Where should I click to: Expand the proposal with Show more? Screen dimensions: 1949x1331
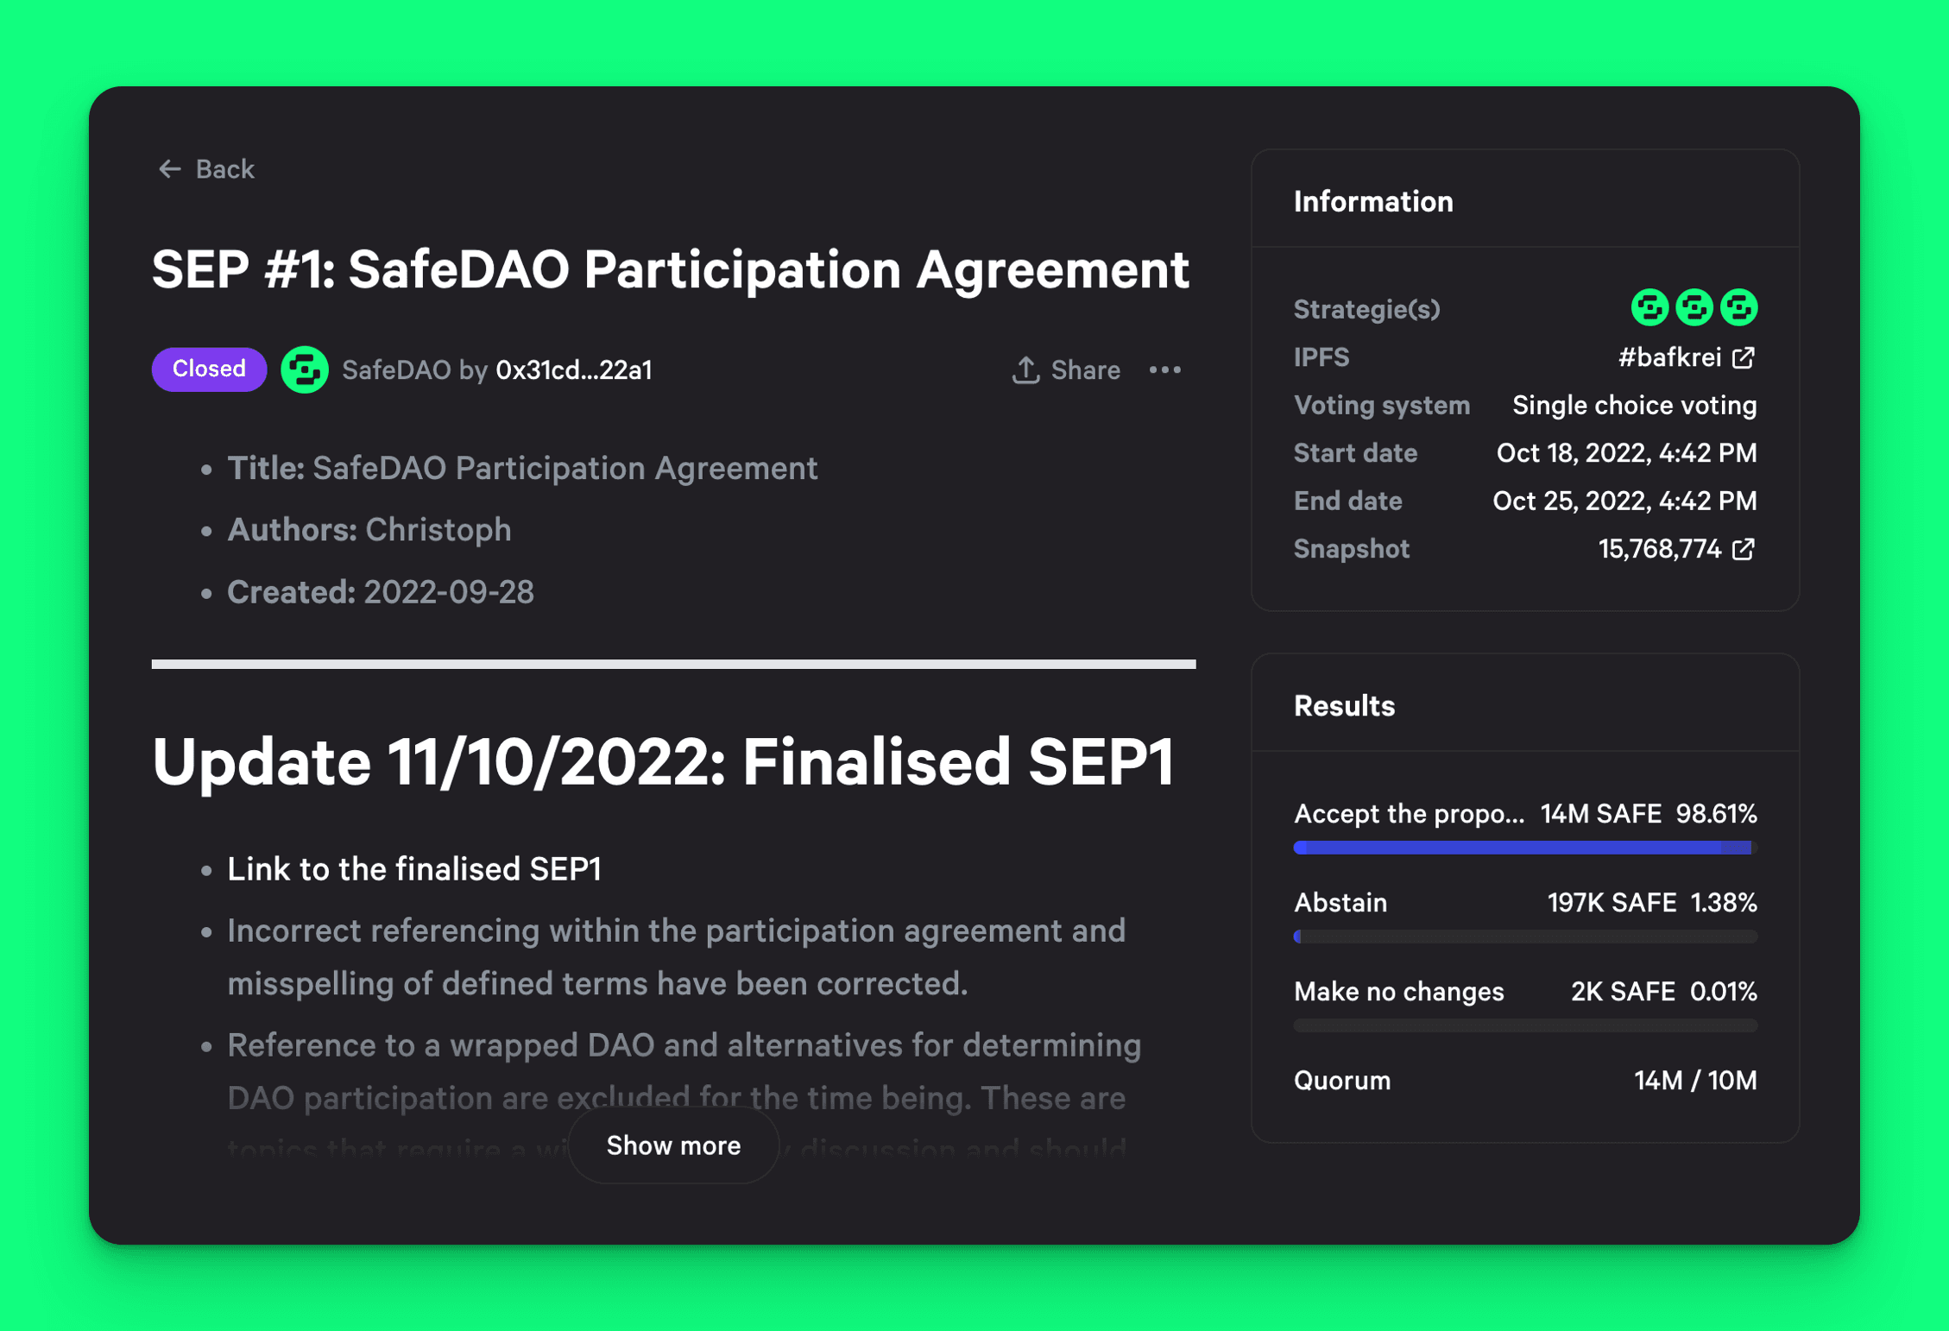pos(673,1145)
